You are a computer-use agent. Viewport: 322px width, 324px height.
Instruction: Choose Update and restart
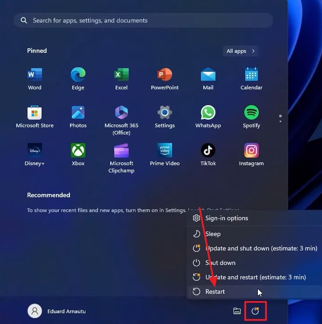[x=254, y=277]
